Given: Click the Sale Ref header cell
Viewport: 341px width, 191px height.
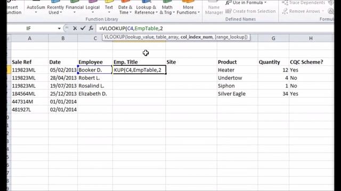Looking at the screenshot, I should (30, 62).
